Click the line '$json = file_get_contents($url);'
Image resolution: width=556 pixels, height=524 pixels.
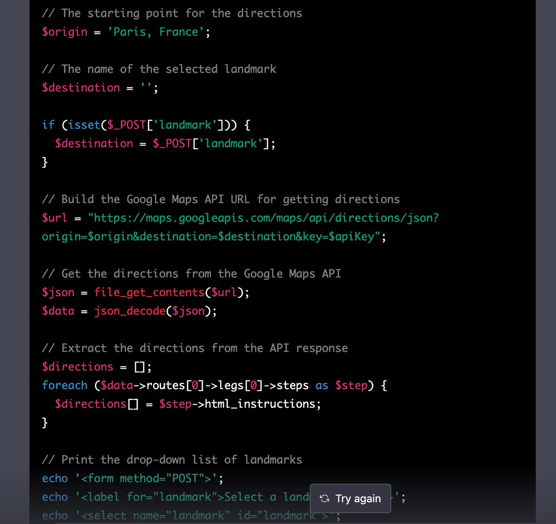(145, 292)
